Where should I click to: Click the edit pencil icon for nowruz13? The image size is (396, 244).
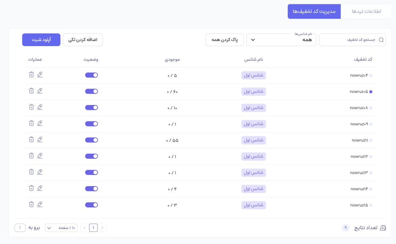click(40, 172)
